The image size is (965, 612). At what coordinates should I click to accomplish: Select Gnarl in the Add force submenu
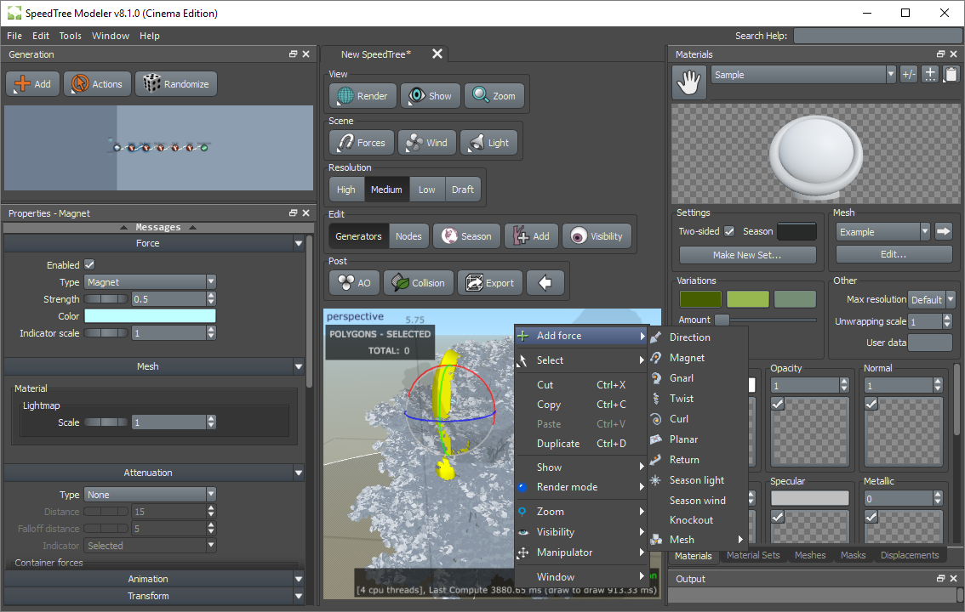(x=682, y=378)
